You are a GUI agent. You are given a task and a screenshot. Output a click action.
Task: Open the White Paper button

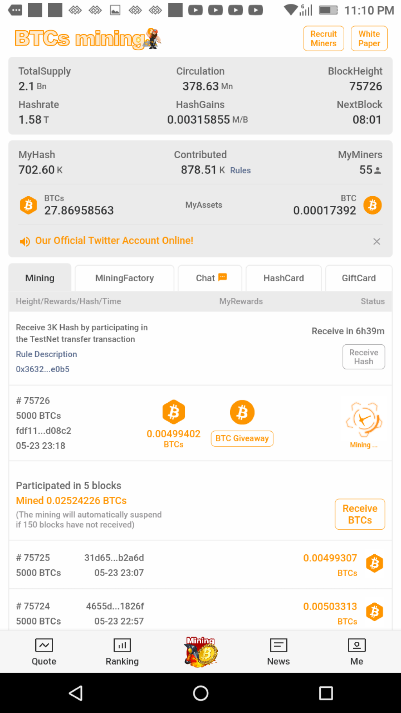pyautogui.click(x=369, y=38)
